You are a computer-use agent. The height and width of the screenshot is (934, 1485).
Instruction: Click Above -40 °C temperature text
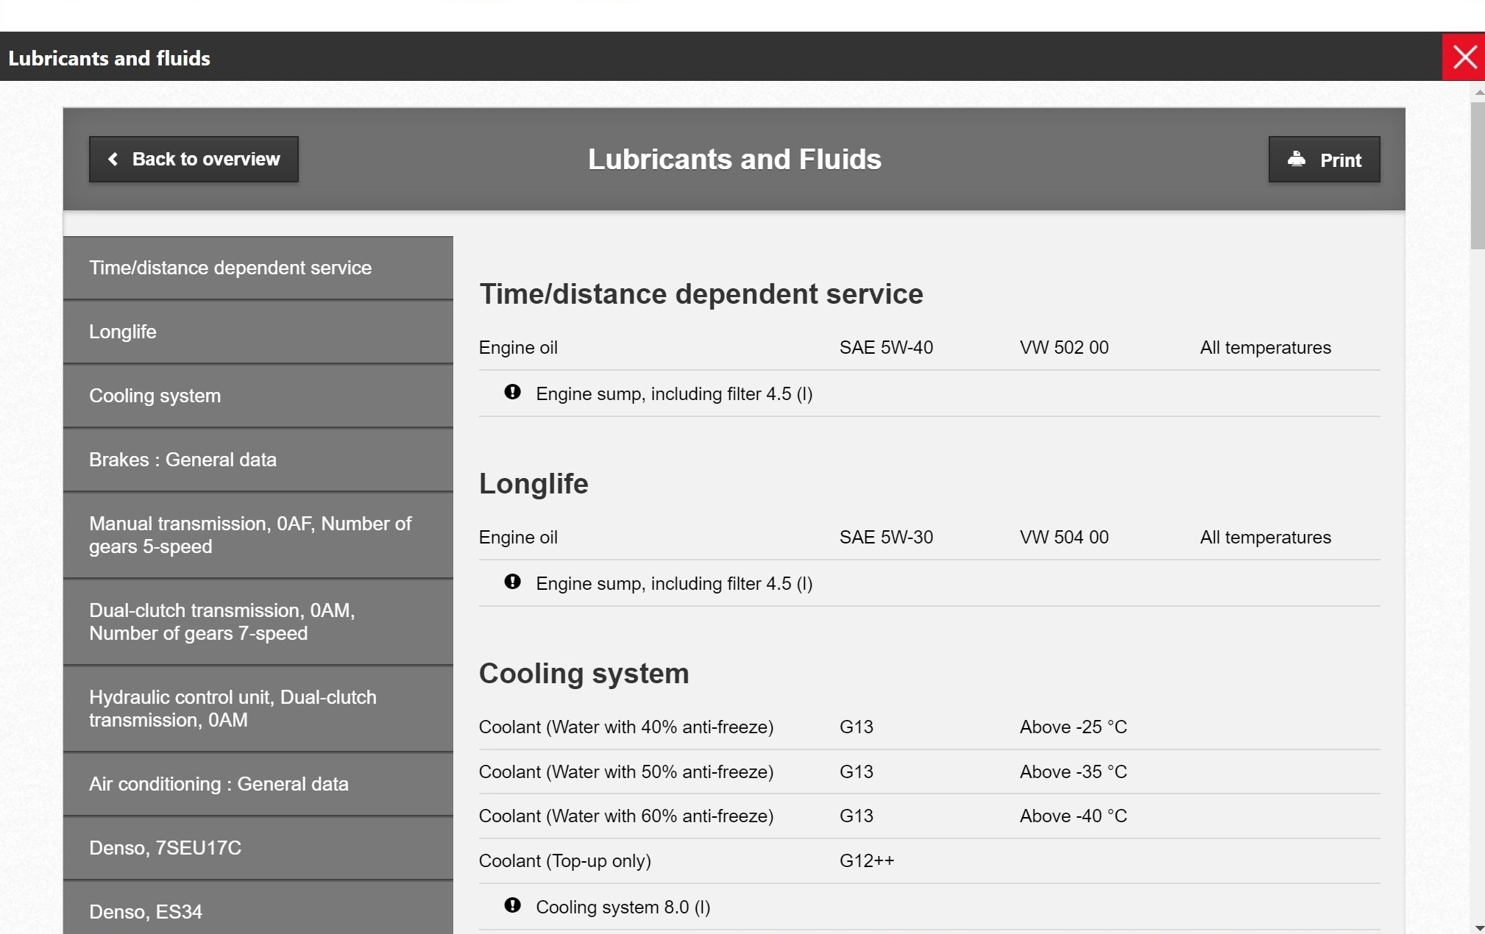point(1073,816)
